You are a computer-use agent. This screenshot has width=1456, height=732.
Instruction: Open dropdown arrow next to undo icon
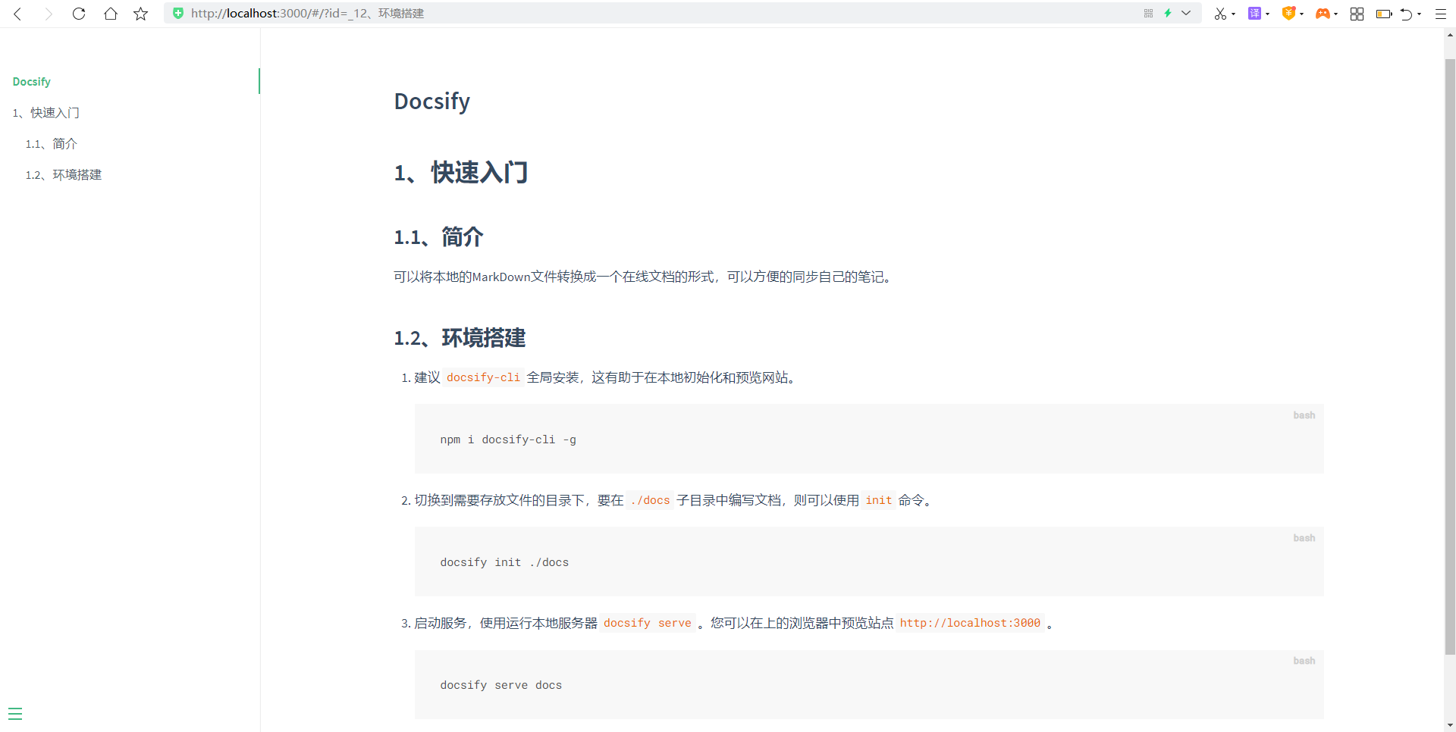[x=1420, y=14]
